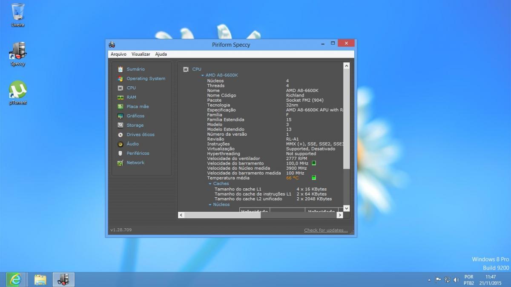Viewport: 511px width, 287px height.
Task: Show hidden tray icons arrow
Action: pyautogui.click(x=429, y=280)
